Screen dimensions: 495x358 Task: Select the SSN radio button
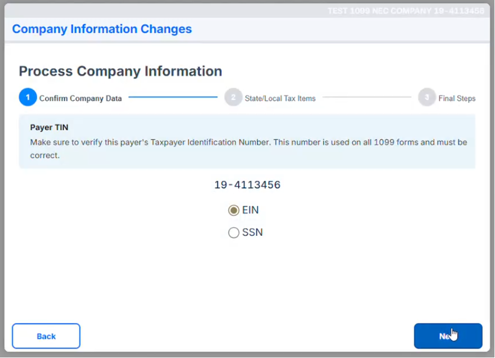click(234, 233)
